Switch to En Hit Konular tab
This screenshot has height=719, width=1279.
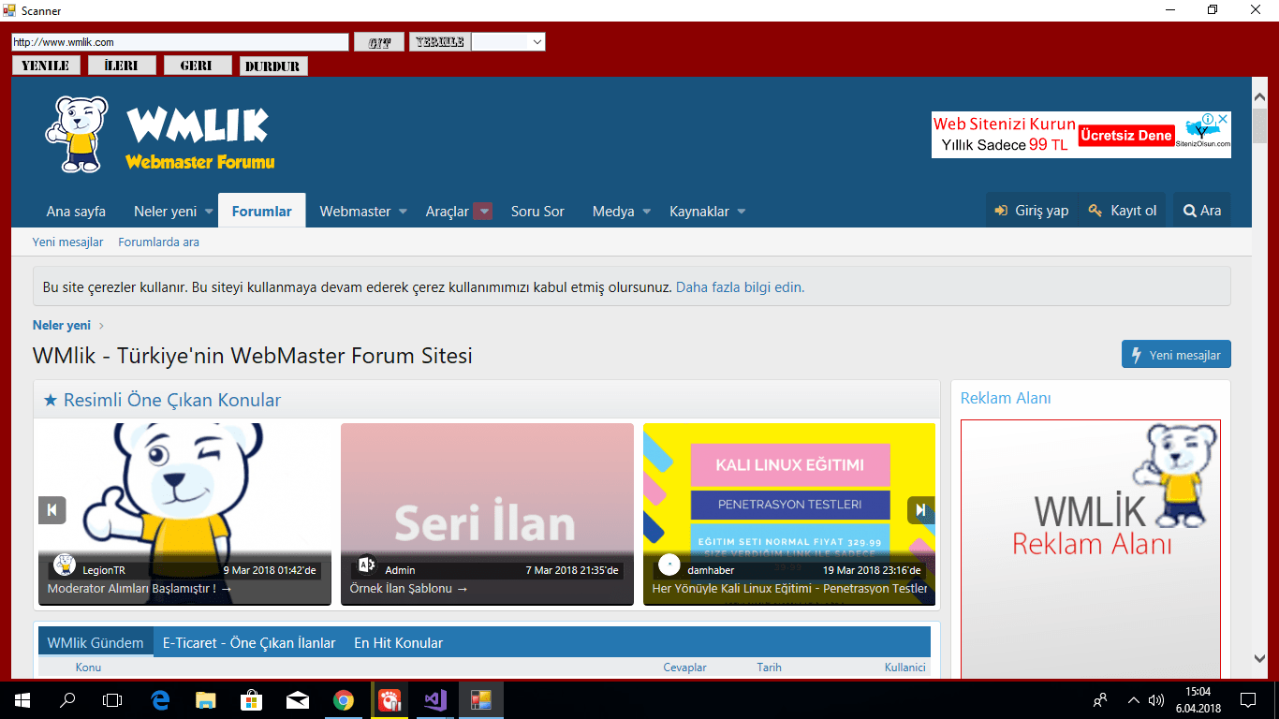click(398, 643)
